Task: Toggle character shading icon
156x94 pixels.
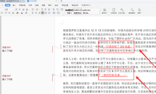Action: click(x=26, y=13)
